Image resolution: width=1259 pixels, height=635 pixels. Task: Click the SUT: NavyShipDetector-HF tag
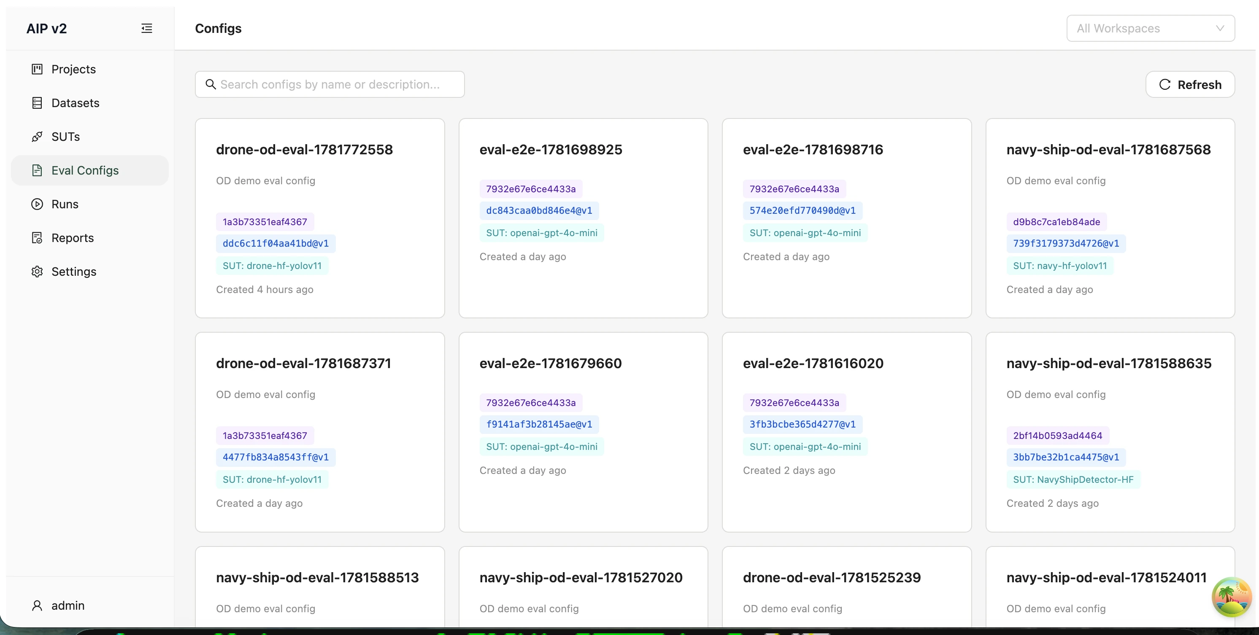[x=1073, y=480]
